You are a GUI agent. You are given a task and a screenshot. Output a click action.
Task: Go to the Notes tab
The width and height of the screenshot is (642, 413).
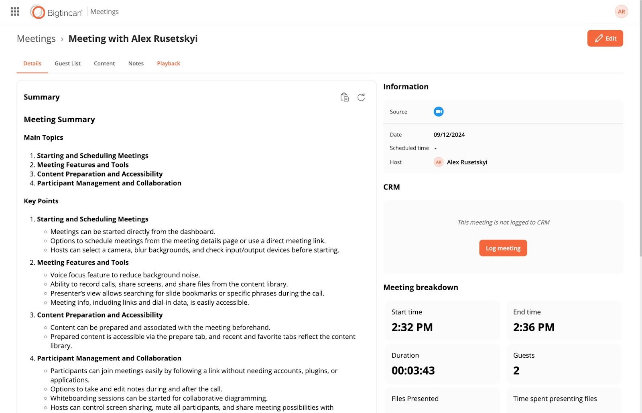(136, 63)
